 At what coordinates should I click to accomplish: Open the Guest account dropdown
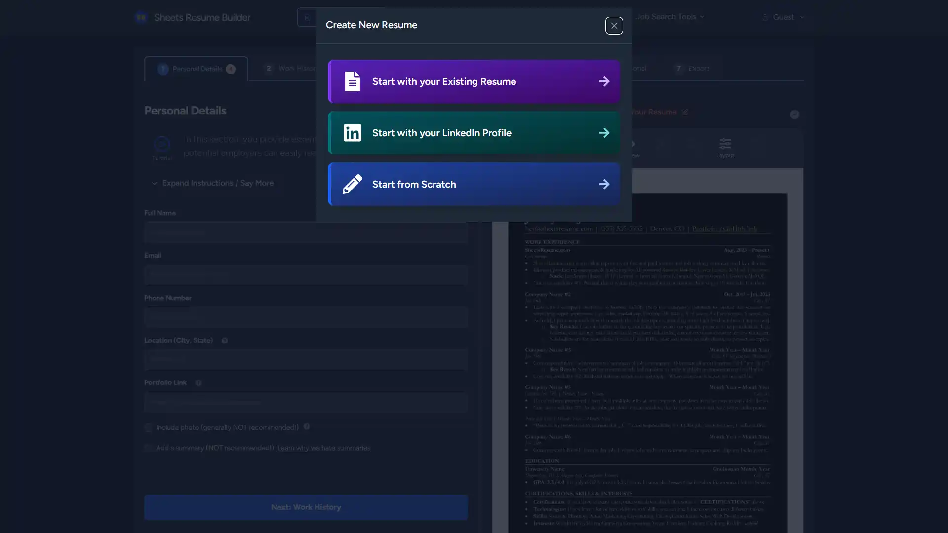click(x=783, y=17)
